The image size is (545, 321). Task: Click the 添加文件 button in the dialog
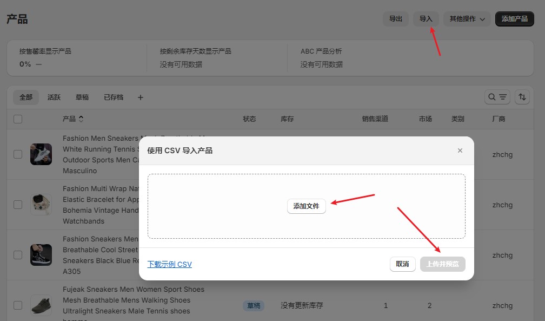tap(306, 206)
